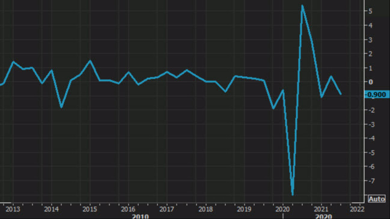Click the 2021 year label

(321, 209)
